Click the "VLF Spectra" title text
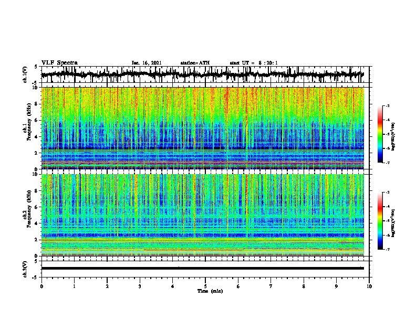This screenshot has height=321, width=416. [59, 63]
